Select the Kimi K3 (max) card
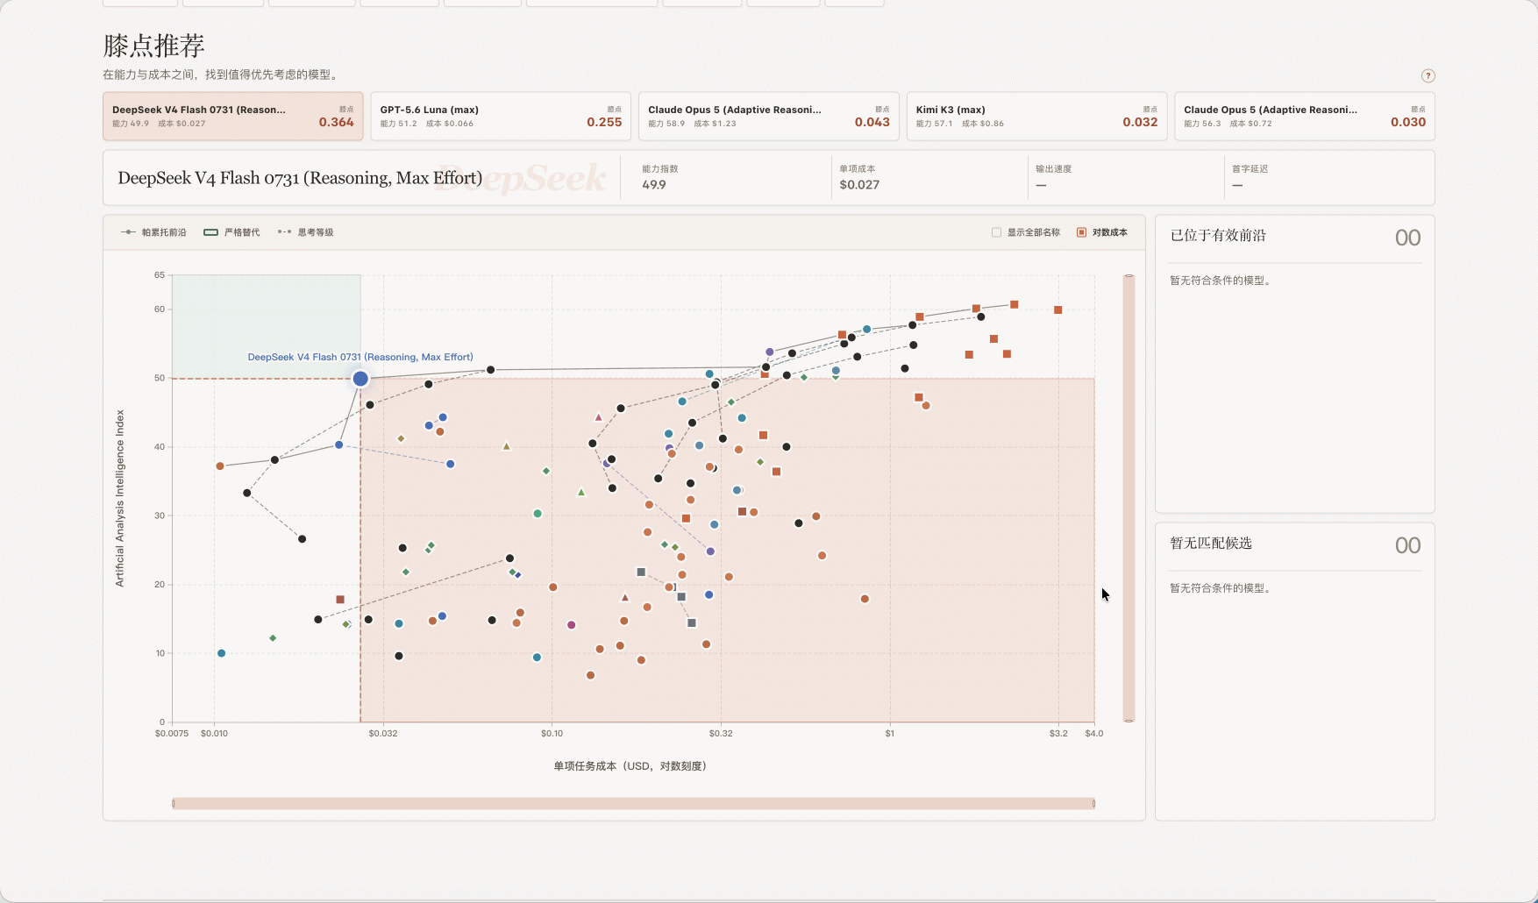 [1036, 117]
